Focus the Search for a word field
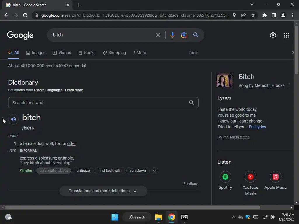Screen dimensions: 299x224 pos(103,103)
